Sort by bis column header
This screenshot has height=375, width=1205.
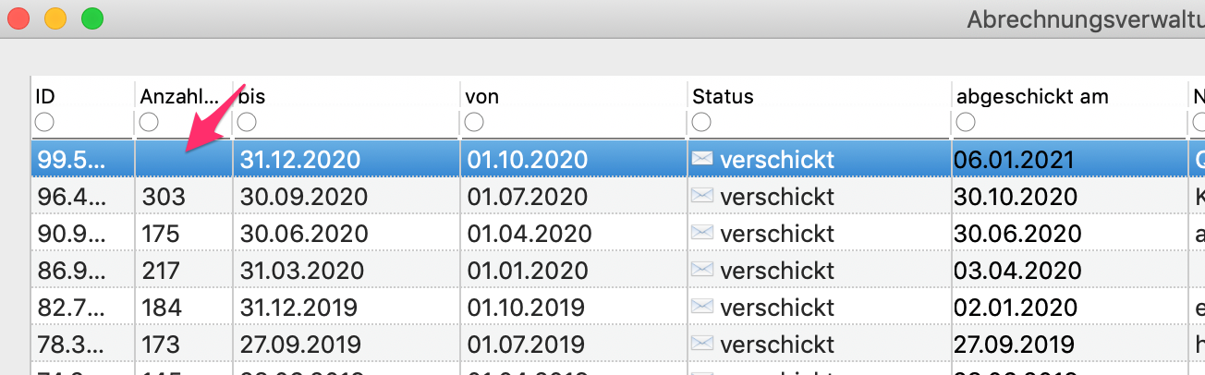tap(252, 96)
